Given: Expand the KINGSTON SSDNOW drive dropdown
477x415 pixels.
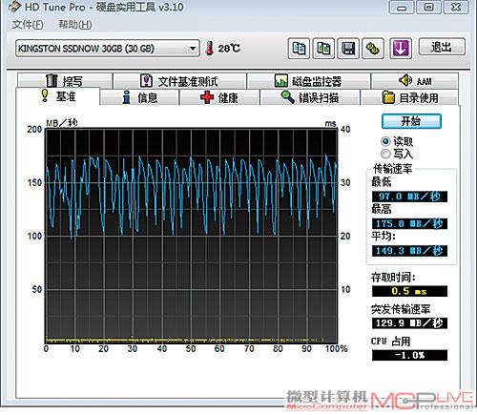Looking at the screenshot, I should click(193, 49).
